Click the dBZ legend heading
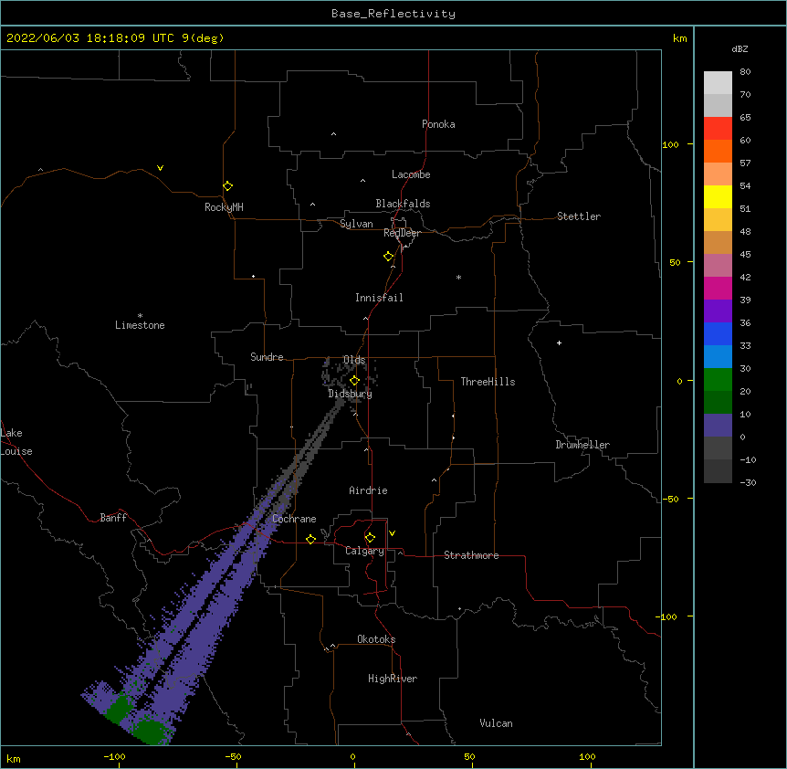This screenshot has width=787, height=769. [740, 48]
